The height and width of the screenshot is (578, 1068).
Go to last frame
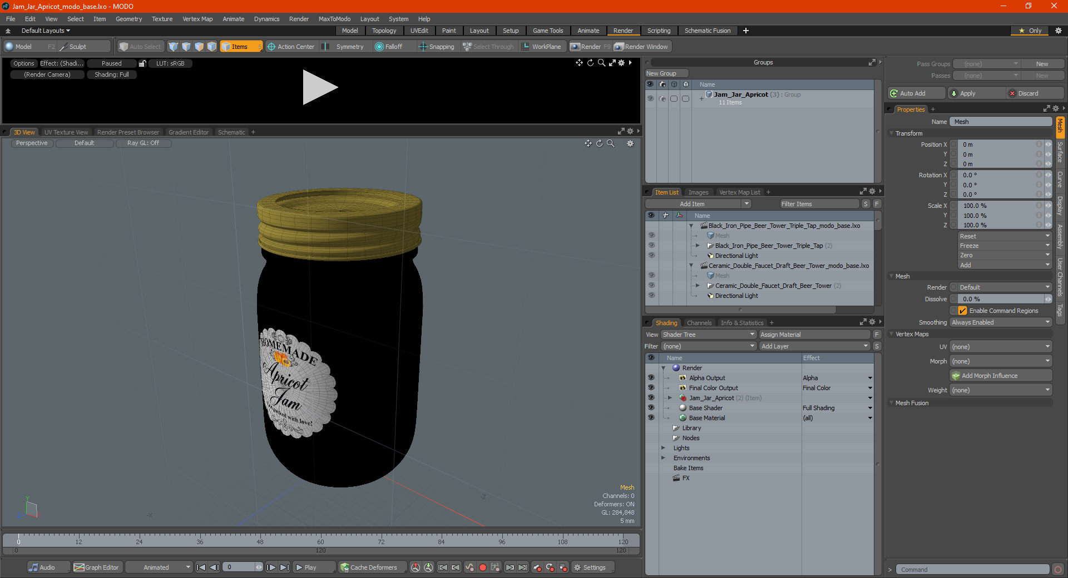(284, 567)
